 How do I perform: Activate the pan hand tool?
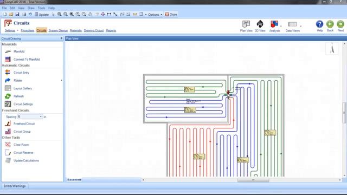pyautogui.click(x=90, y=15)
